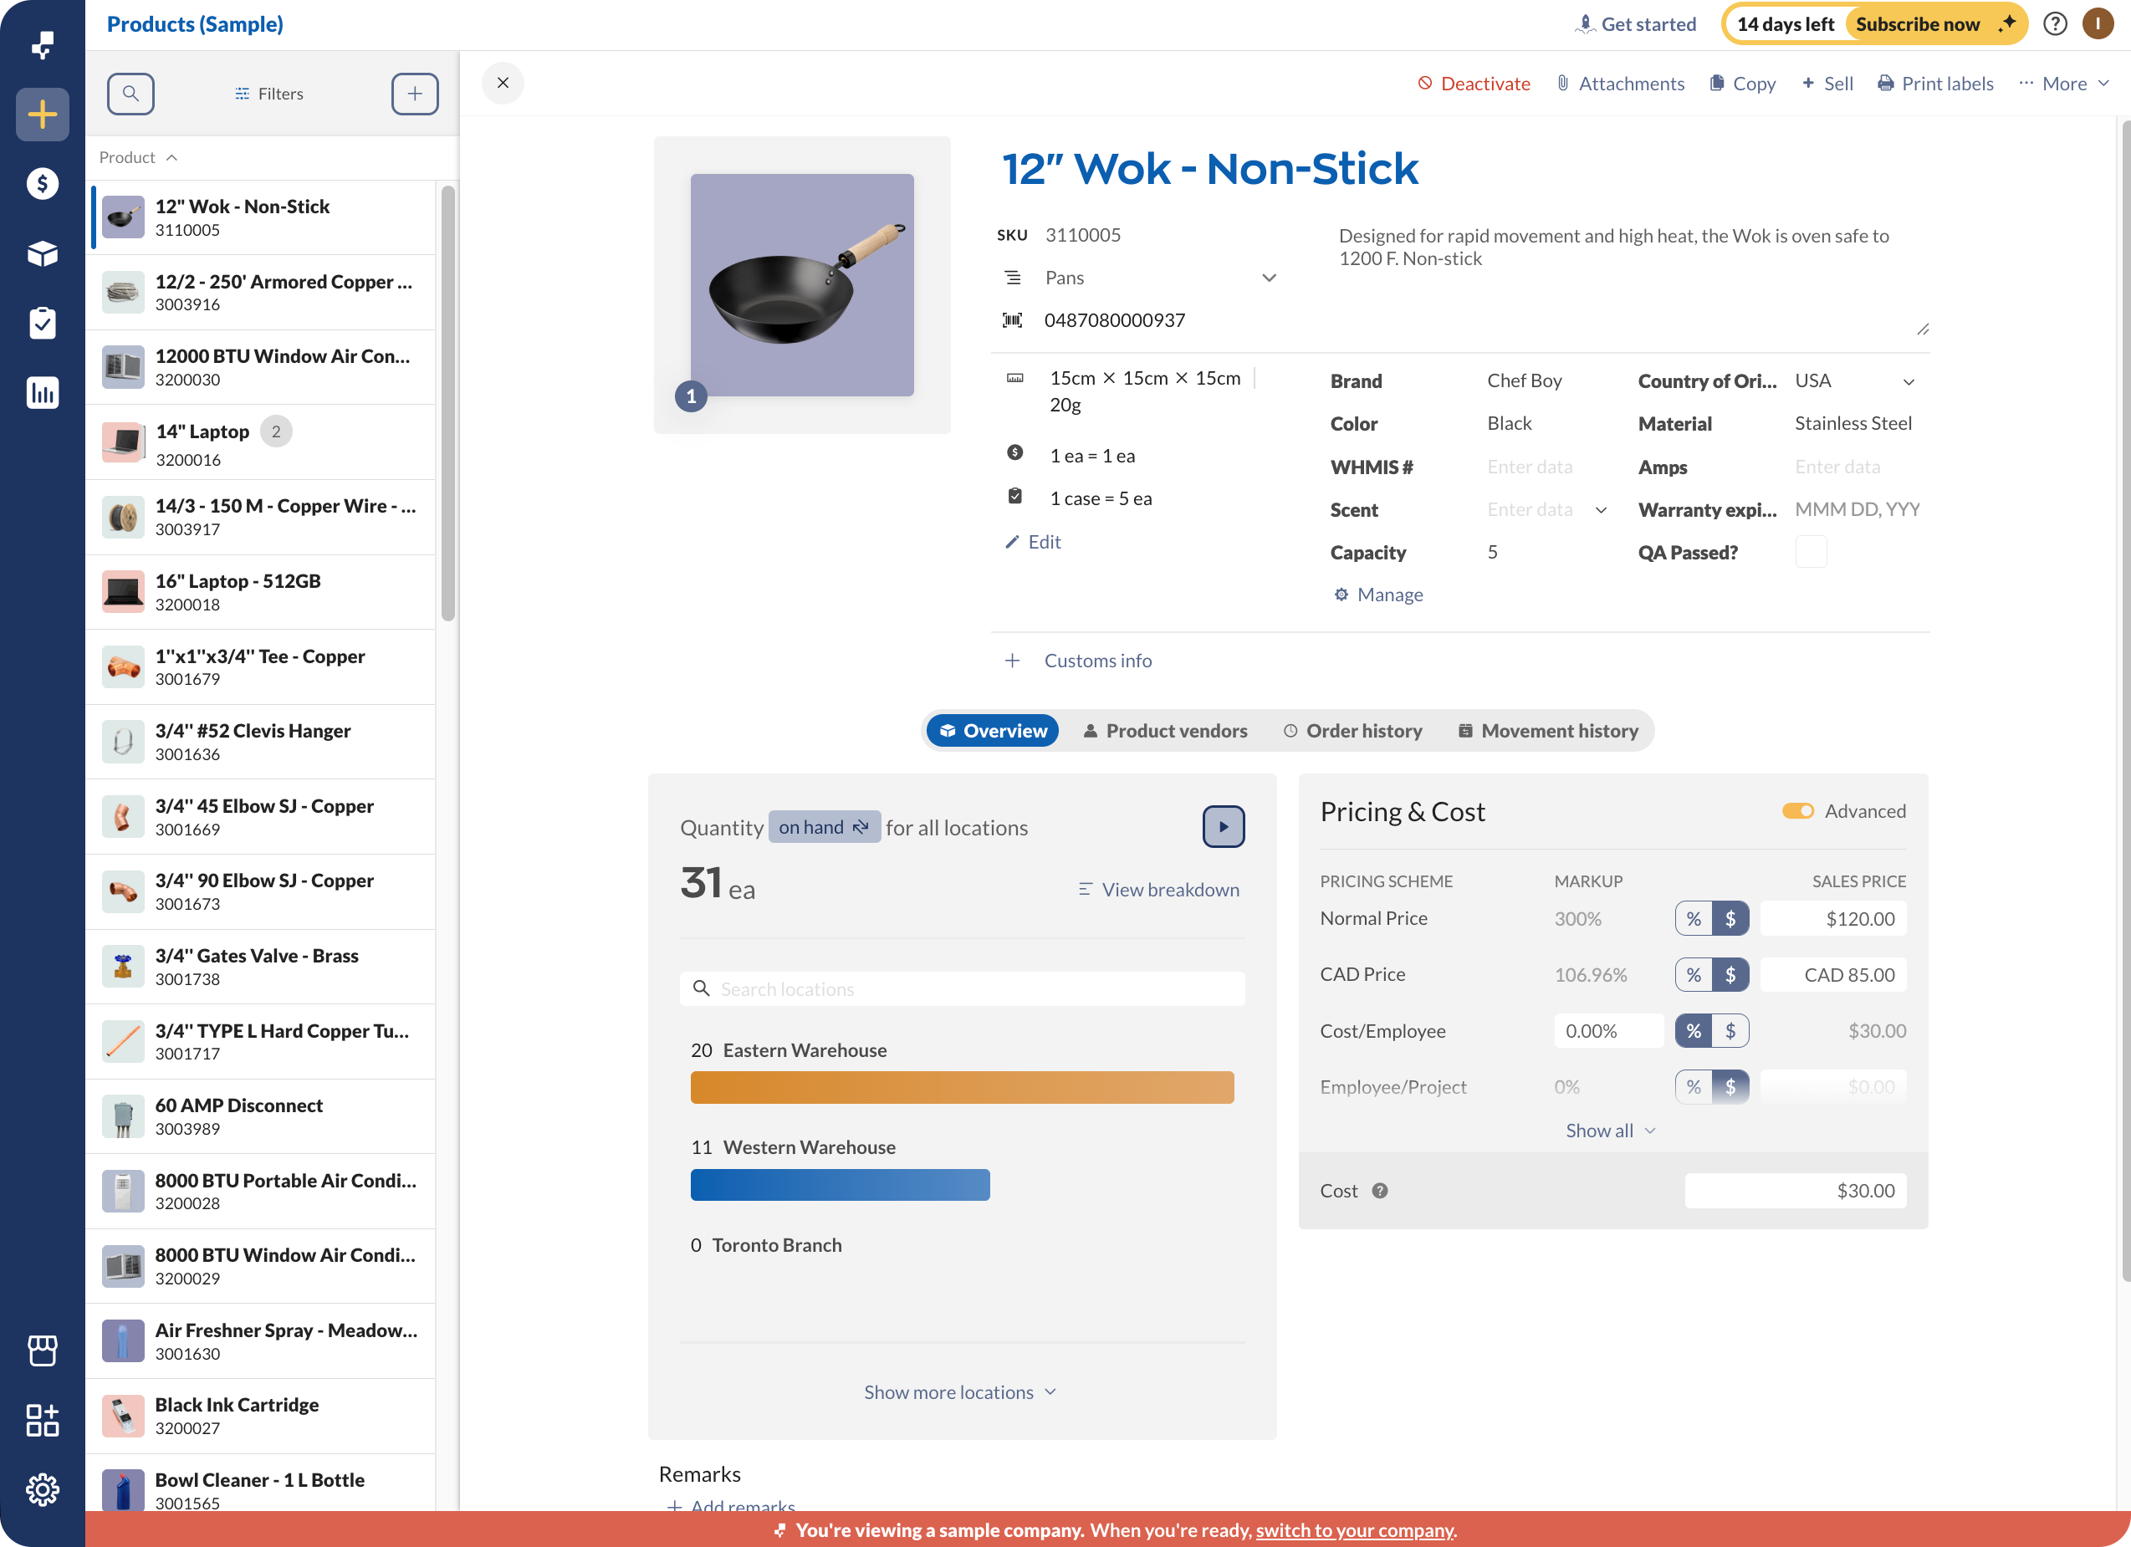Toggle the Advanced pricing switch
Image resolution: width=2131 pixels, height=1547 pixels.
[x=1797, y=811]
